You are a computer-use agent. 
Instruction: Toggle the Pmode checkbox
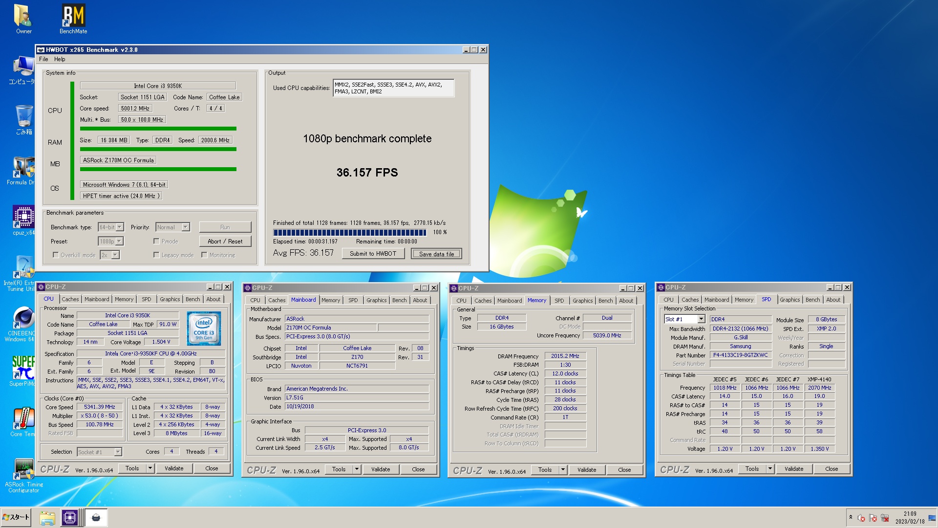point(156,241)
